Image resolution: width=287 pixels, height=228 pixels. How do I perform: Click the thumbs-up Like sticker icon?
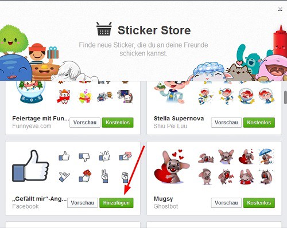[x=64, y=156]
